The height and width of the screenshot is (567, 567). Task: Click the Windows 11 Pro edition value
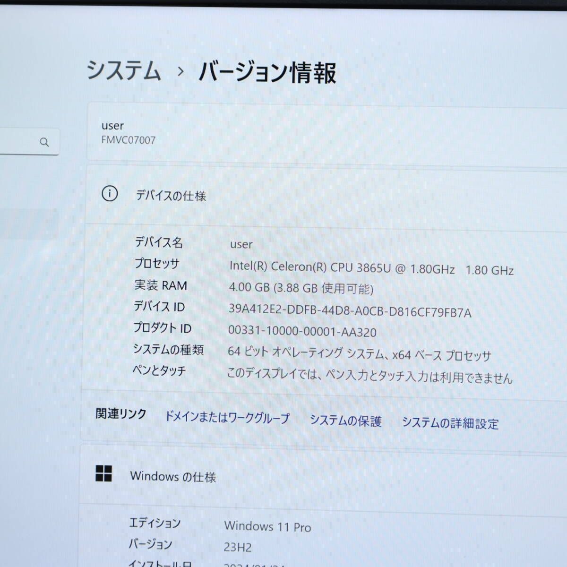(x=268, y=526)
